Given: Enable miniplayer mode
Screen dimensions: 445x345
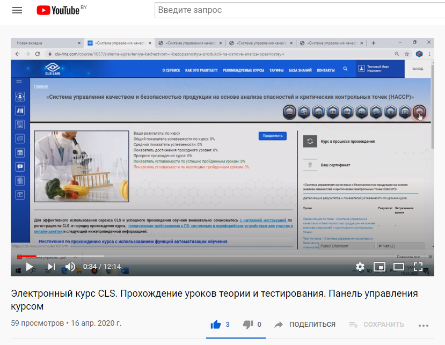Looking at the screenshot, I should 380,267.
